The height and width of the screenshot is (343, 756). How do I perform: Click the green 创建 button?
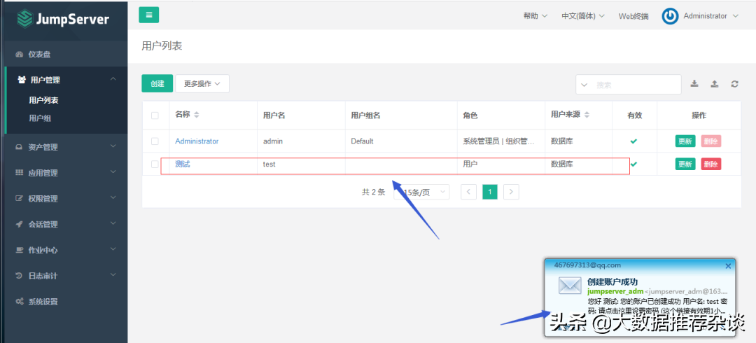[x=157, y=84]
